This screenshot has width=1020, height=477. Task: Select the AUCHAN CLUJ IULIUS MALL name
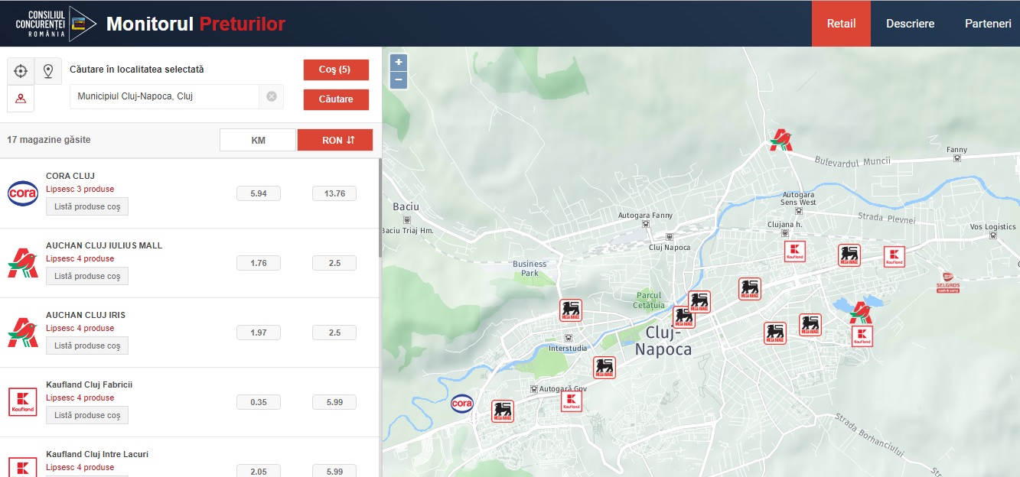point(104,245)
